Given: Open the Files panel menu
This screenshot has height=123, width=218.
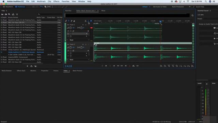Looking at the screenshot, I should [x=6, y=11].
